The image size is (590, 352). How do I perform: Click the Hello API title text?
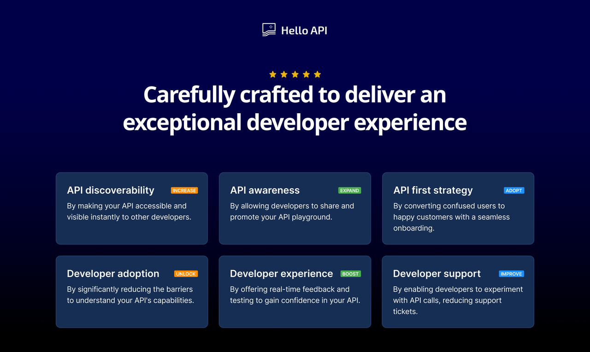click(304, 29)
